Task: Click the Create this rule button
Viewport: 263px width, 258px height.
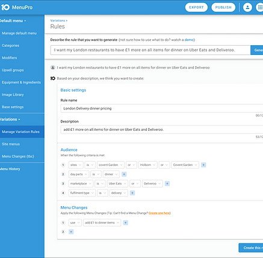Action: (x=251, y=248)
